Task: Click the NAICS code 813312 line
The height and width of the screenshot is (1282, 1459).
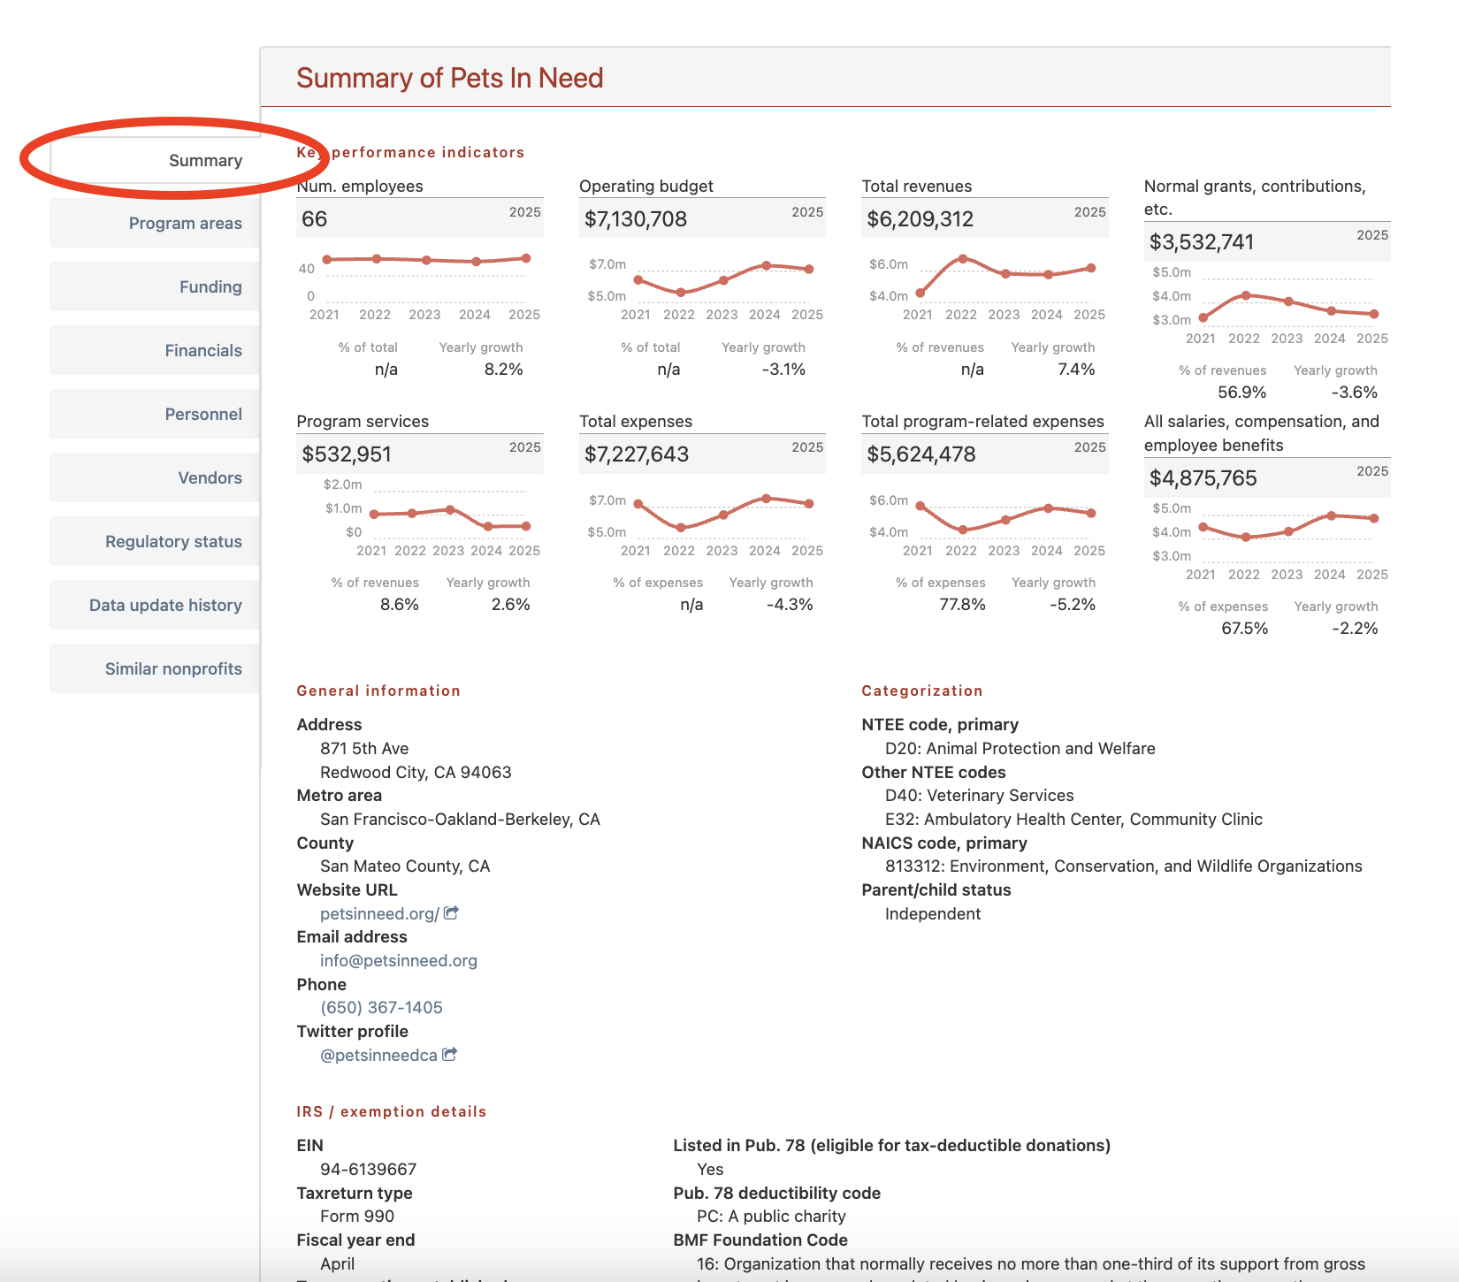Action: click(1124, 866)
